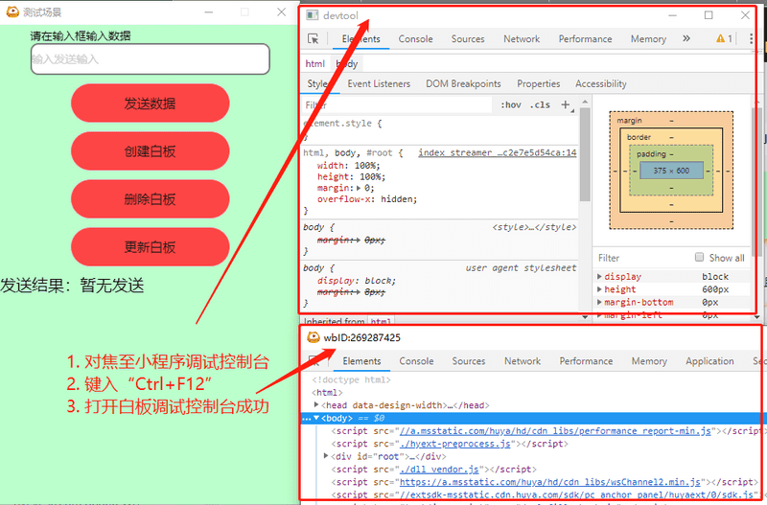Screen dimensions: 767x505
Task: Open the index_streamer stylesheet source link
Action: click(497, 152)
